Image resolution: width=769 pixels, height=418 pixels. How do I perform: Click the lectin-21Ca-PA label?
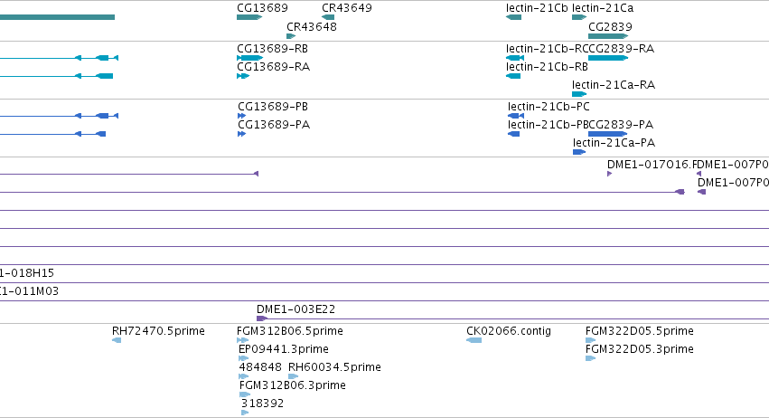coord(614,143)
